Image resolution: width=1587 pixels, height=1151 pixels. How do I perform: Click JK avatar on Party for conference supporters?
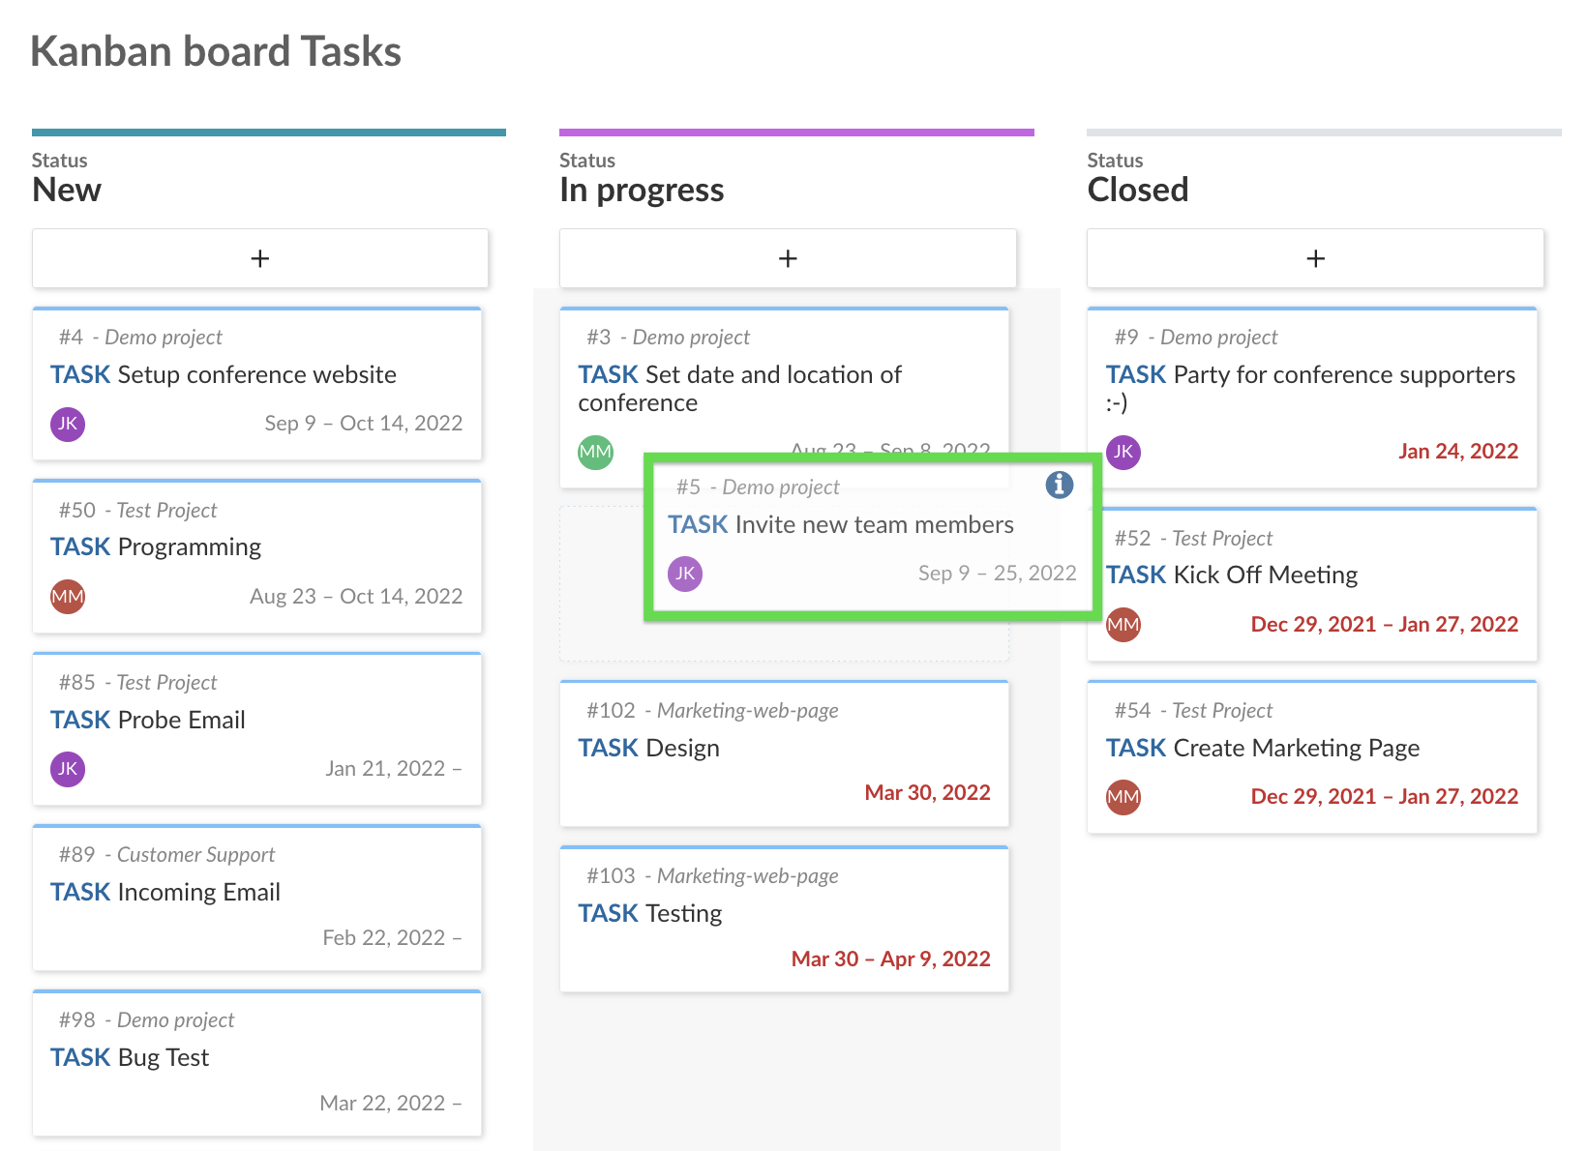(1123, 452)
